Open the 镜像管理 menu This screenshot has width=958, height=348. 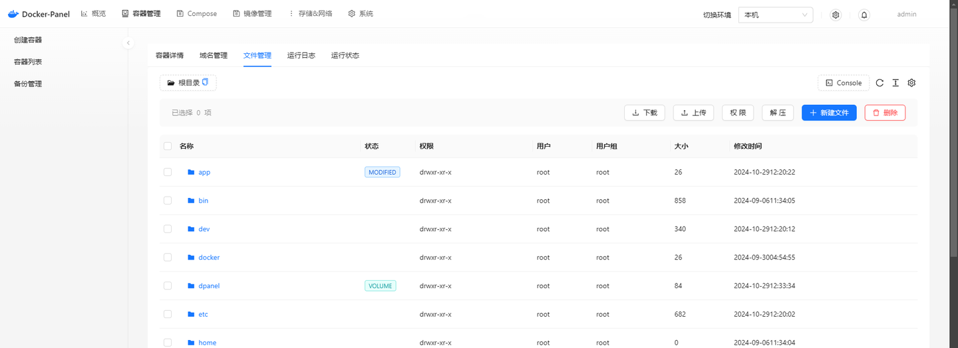[x=252, y=14]
